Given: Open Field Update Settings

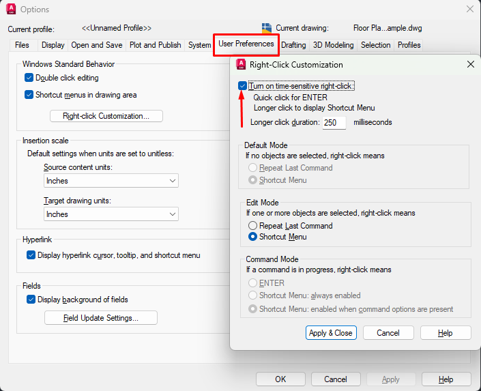Looking at the screenshot, I should pyautogui.click(x=101, y=318).
